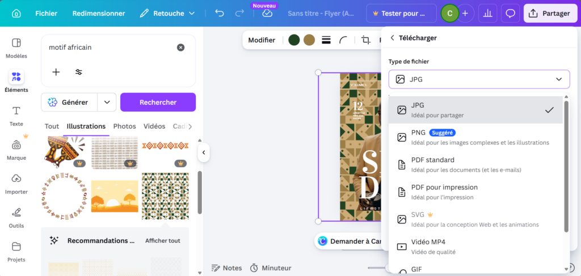Collapse the side panel with arrow
The width and height of the screenshot is (581, 276).
tap(204, 152)
